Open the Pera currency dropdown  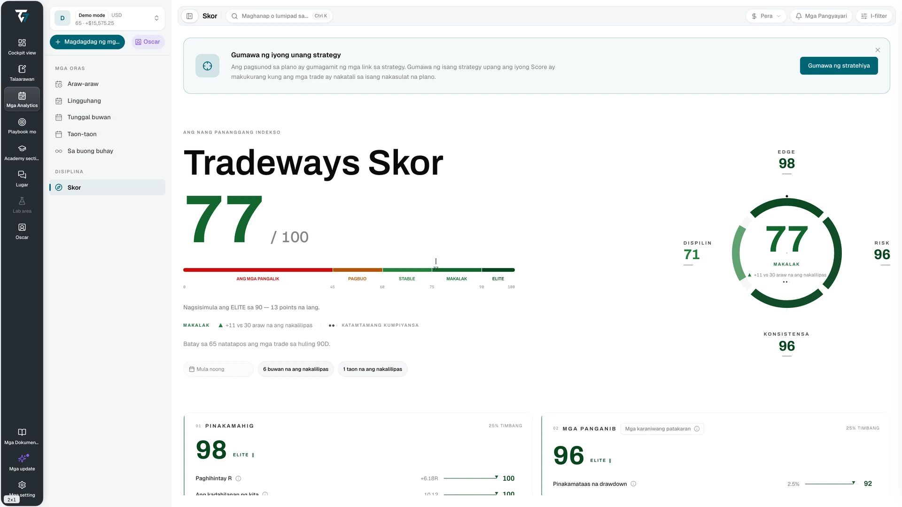766,16
